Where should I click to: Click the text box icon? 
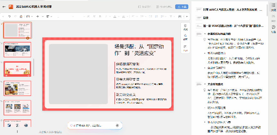(180, 17)
